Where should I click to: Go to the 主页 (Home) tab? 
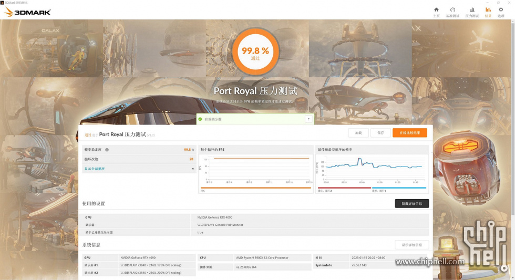click(x=436, y=12)
